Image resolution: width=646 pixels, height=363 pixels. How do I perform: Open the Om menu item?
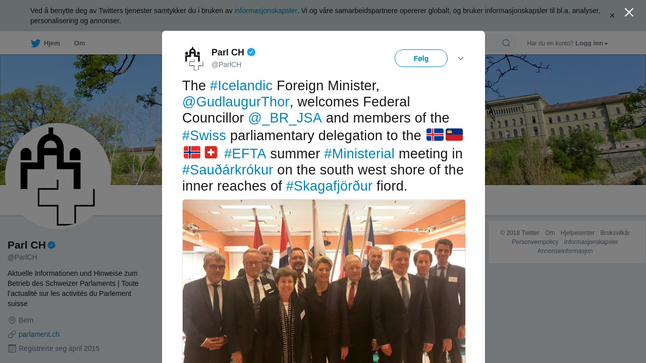pyautogui.click(x=80, y=43)
